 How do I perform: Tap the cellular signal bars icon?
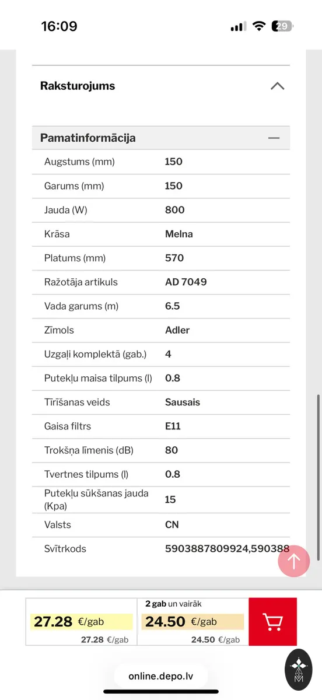tap(238, 26)
